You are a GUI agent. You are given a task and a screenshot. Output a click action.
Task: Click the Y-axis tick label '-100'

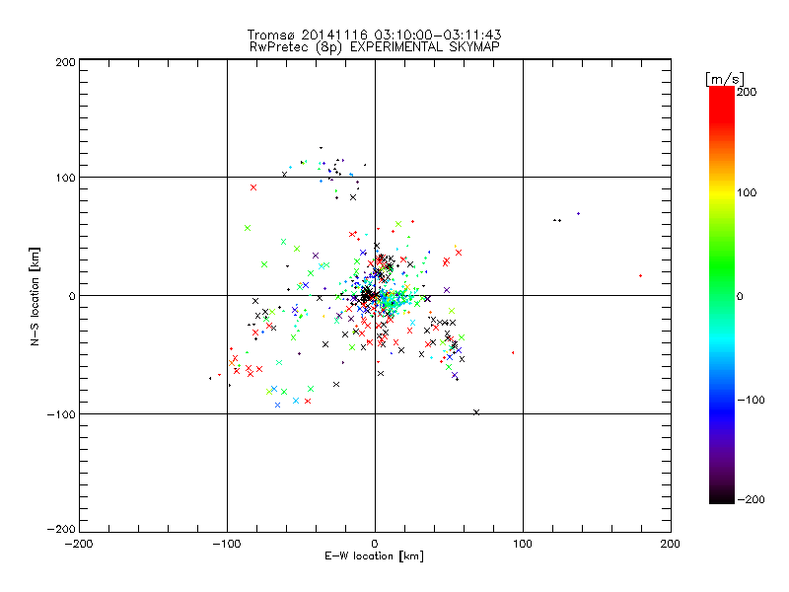pos(61,414)
